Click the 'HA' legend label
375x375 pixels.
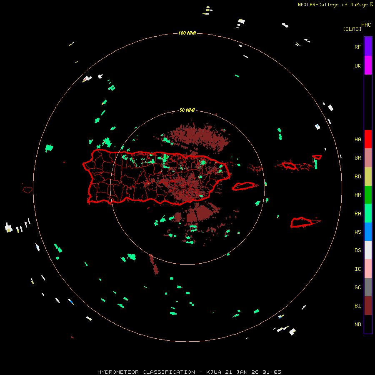(357, 139)
